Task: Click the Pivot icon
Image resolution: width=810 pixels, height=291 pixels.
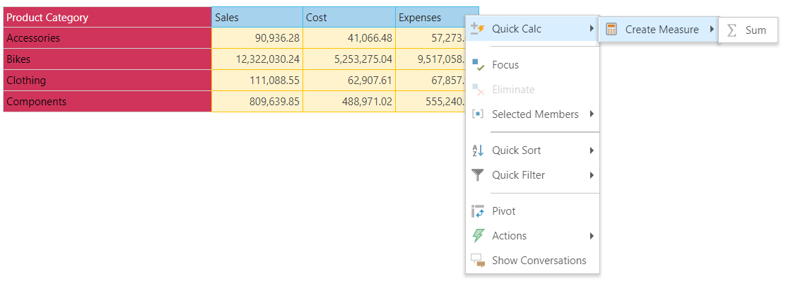Action: (x=478, y=211)
